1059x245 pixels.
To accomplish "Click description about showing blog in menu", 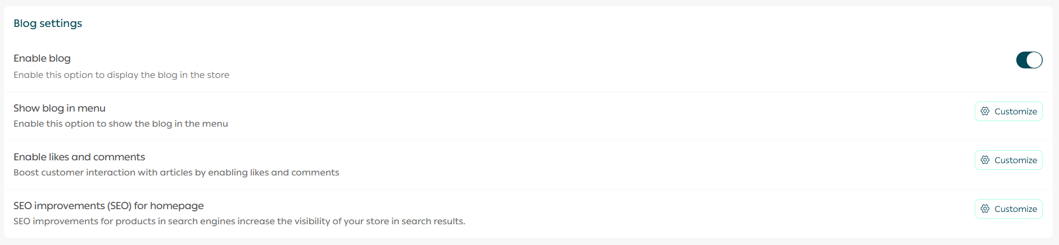I will pos(121,124).
